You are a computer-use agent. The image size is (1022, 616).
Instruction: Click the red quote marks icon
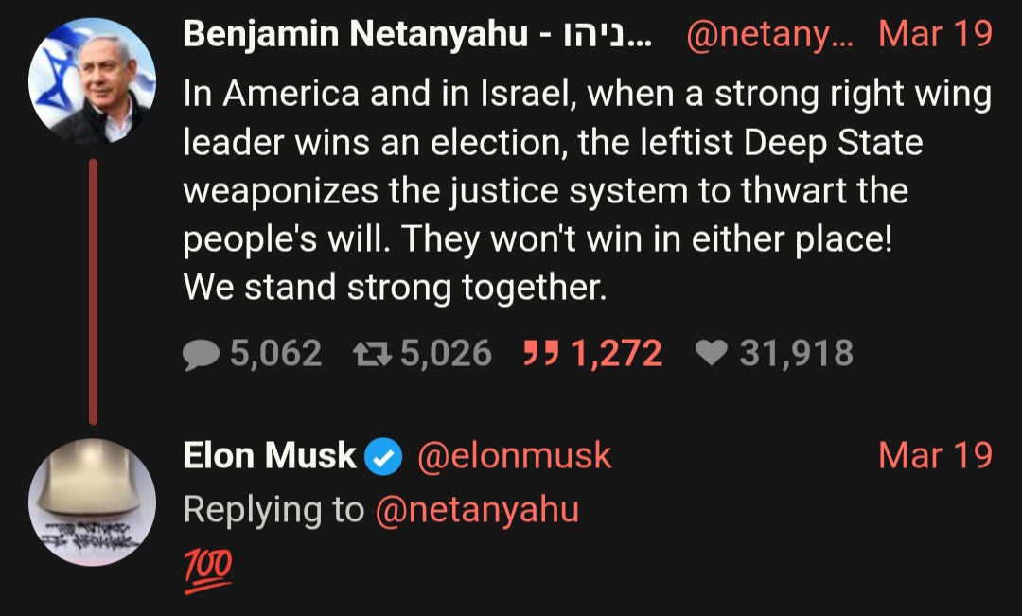(x=541, y=353)
